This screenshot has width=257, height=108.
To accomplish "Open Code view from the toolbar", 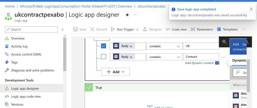I will [176, 29].
